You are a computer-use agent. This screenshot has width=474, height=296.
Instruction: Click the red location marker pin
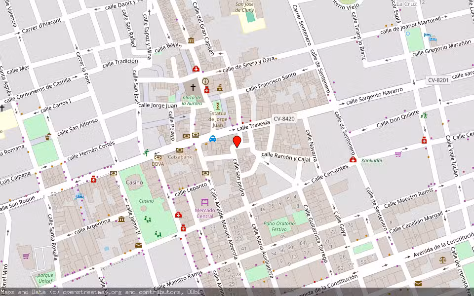pyautogui.click(x=237, y=142)
